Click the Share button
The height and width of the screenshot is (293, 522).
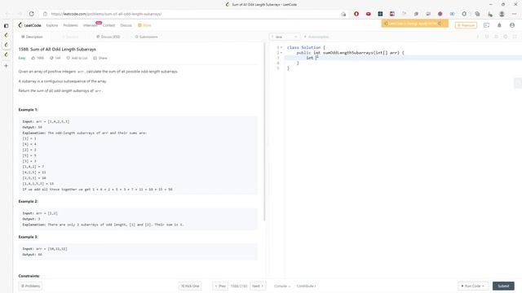pos(100,58)
